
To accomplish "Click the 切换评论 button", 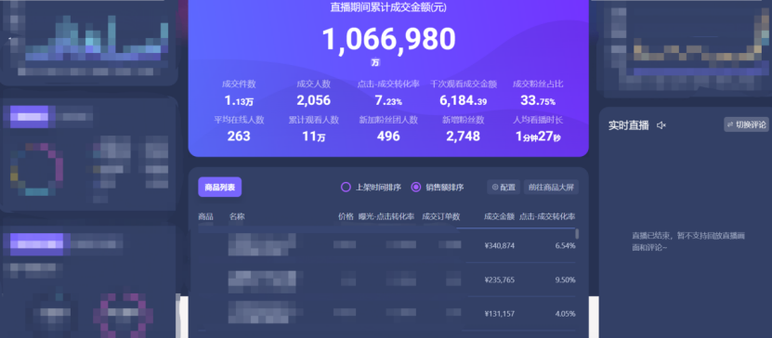I will 746,124.
